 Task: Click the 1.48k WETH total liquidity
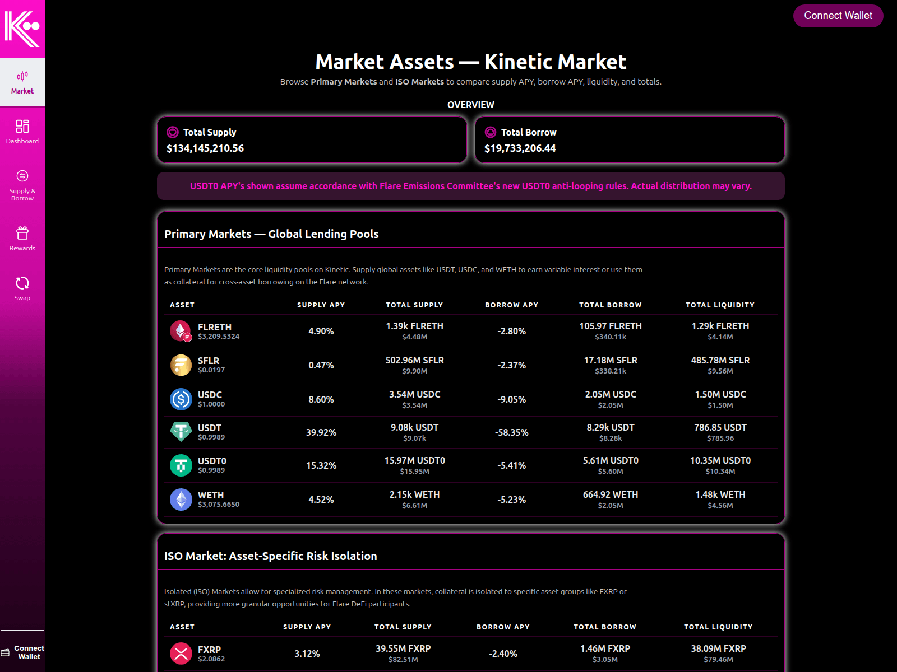click(720, 494)
